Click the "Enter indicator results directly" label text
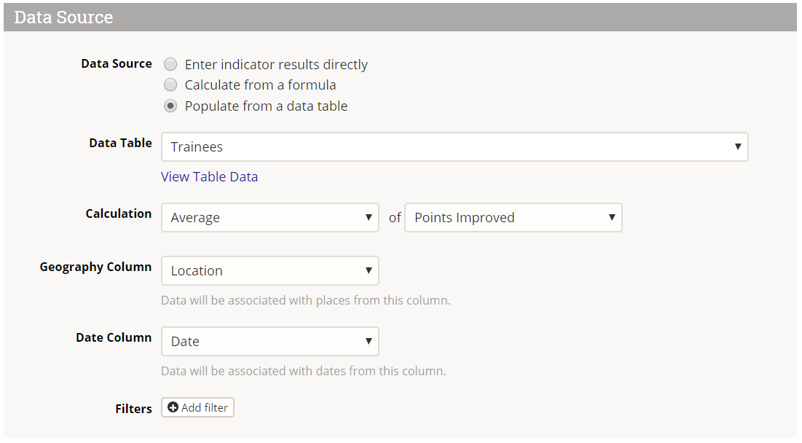802x443 pixels. point(276,64)
